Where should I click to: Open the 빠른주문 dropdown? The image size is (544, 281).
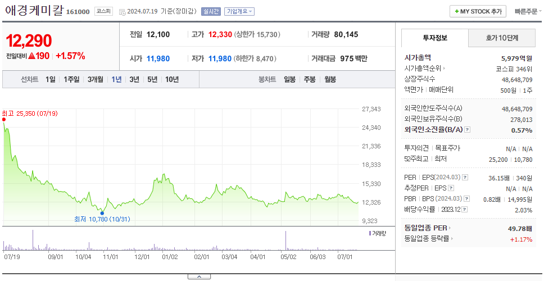pyautogui.click(x=528, y=11)
